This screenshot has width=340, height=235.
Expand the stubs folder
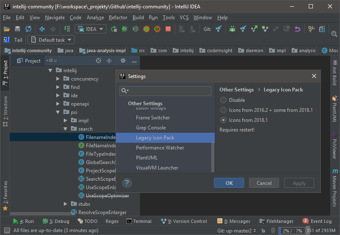tap(65, 204)
